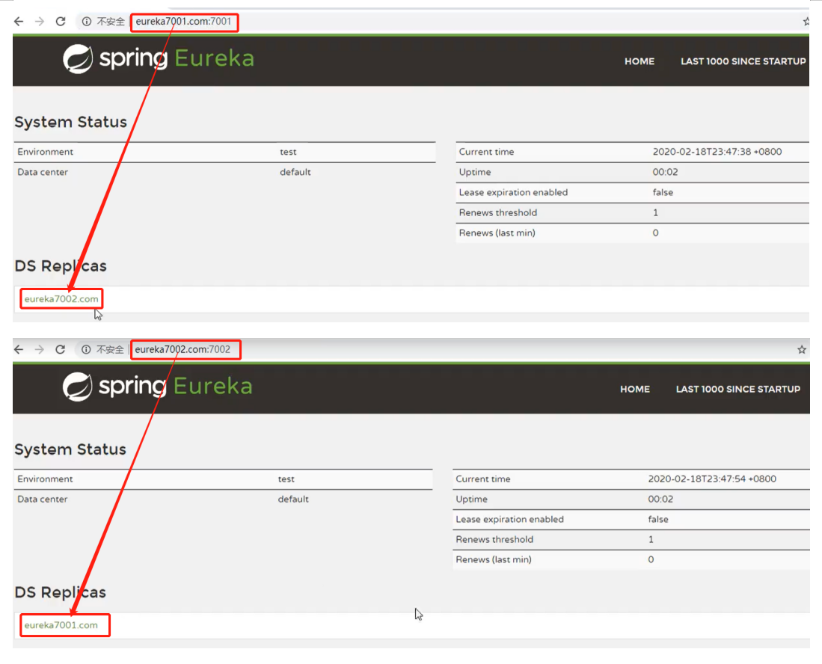The image size is (822, 664).
Task: Select the 2020-02-18T23:47:54 +0800 time value
Action: coord(712,479)
